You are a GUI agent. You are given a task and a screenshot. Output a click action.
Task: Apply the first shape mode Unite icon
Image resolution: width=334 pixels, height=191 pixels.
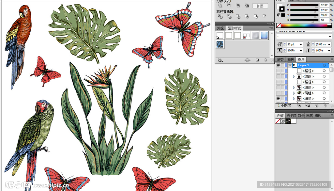coord(220,6)
